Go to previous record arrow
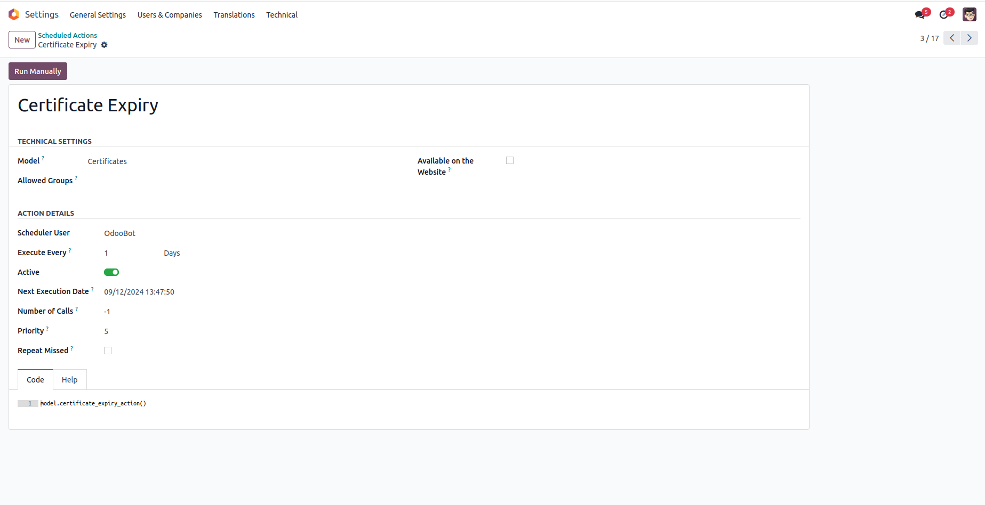Viewport: 985px width, 505px height. tap(952, 38)
